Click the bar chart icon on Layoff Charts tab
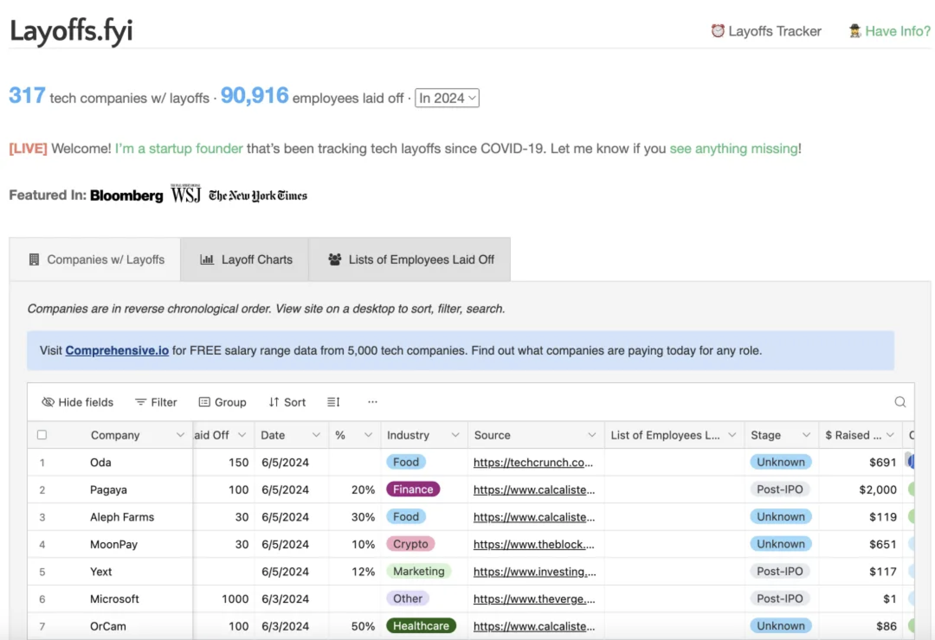Image resolution: width=935 pixels, height=640 pixels. 207,259
